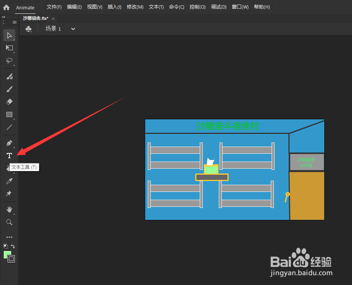The width and height of the screenshot is (352, 285).
Task: Select the Pen tool
Action: [9, 143]
